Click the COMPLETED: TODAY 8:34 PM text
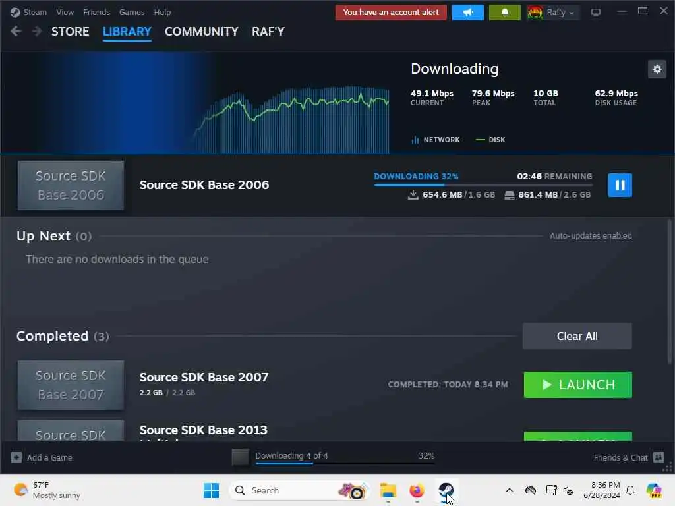The height and width of the screenshot is (506, 675). click(x=448, y=385)
